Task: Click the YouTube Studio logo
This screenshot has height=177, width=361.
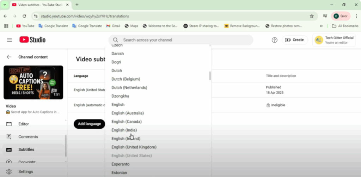Action: click(32, 40)
